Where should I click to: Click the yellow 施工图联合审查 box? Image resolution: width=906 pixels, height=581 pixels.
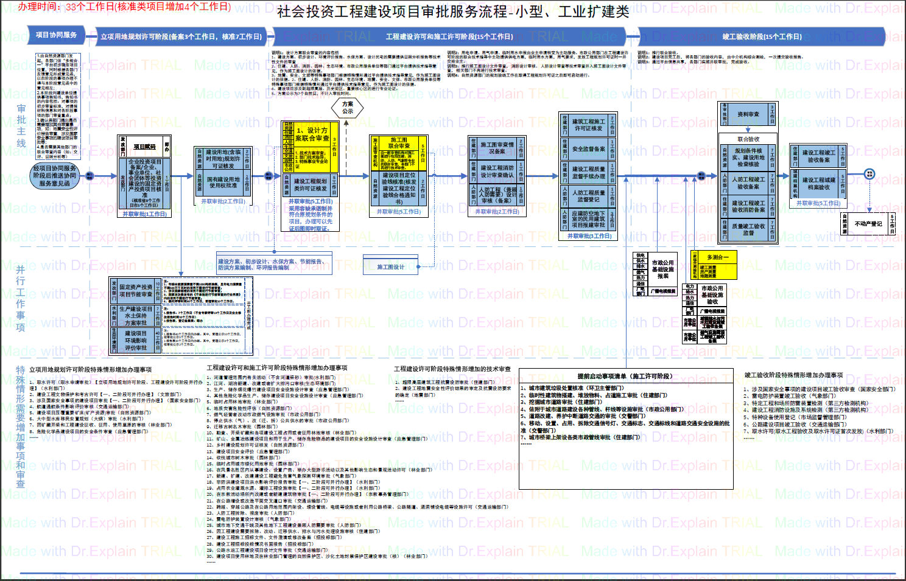[399, 154]
